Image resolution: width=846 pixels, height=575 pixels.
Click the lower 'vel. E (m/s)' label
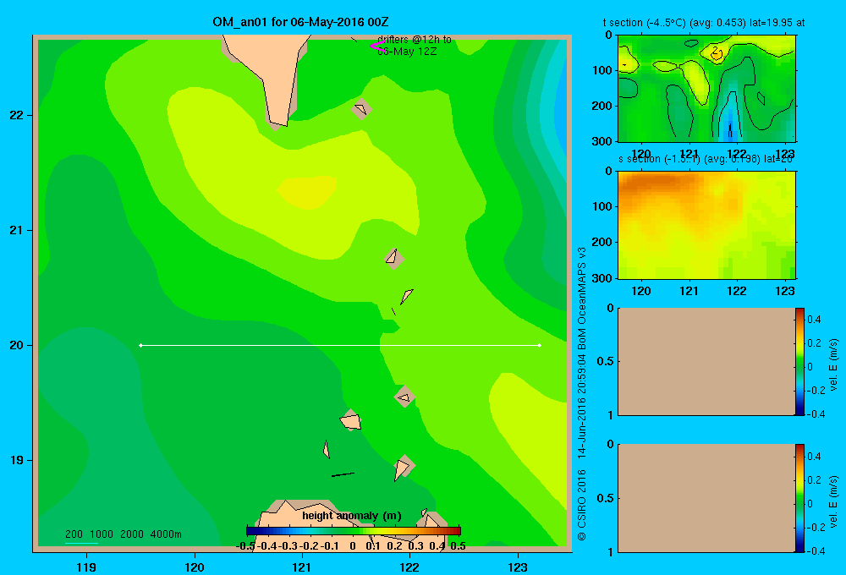coord(834,501)
